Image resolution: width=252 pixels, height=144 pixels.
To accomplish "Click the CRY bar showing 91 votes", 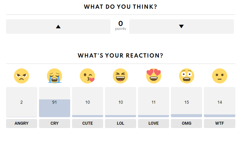I will tap(54, 102).
